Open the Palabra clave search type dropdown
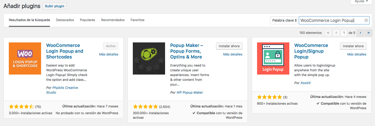375x126 pixels. pyautogui.click(x=284, y=21)
